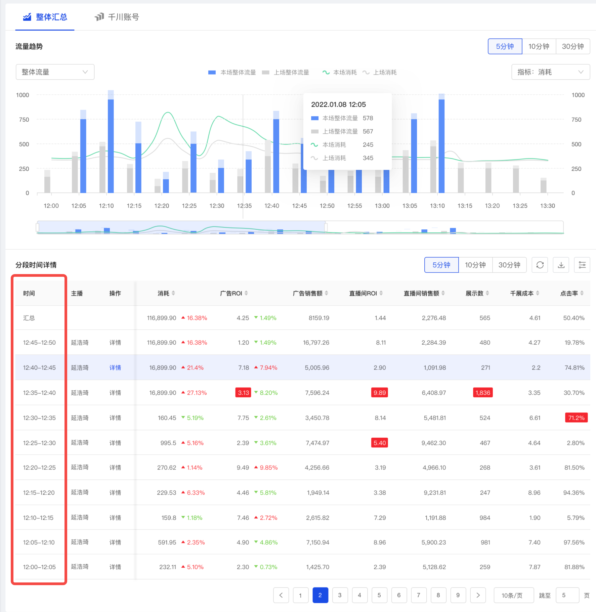
Task: Click the refresh icon above the table
Action: pyautogui.click(x=540, y=265)
